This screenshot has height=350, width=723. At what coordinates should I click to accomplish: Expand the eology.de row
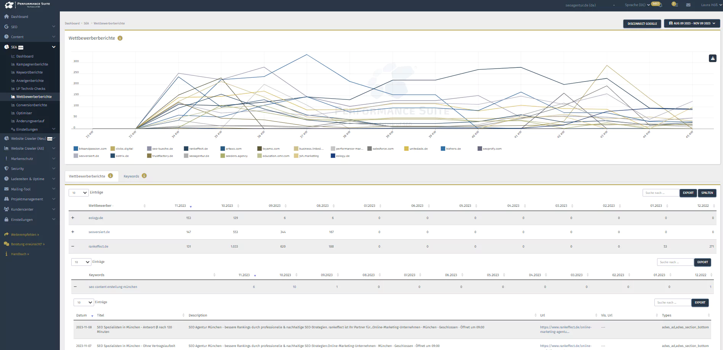tap(73, 218)
